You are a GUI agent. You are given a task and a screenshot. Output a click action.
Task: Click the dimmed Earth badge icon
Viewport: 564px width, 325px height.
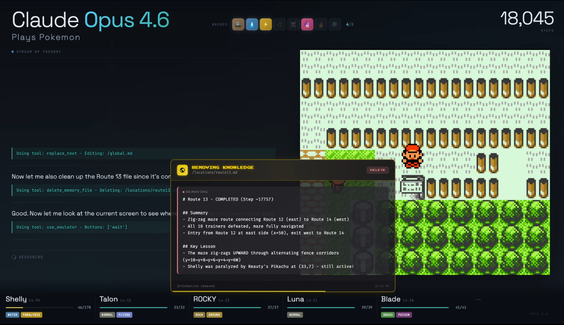(x=335, y=24)
